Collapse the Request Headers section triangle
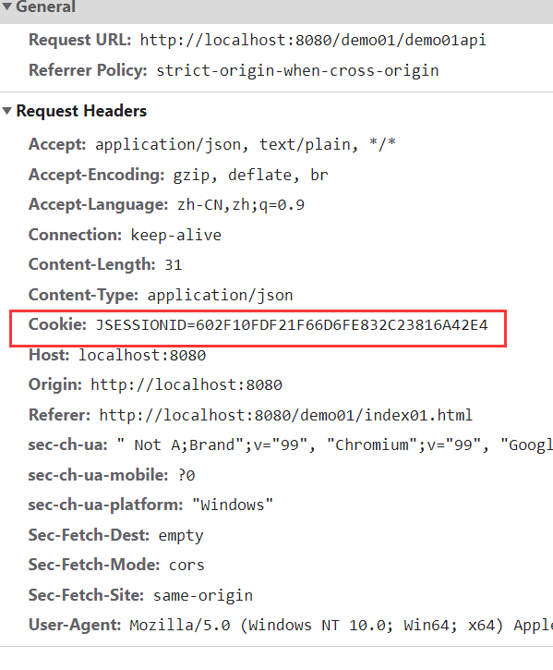 6,111
